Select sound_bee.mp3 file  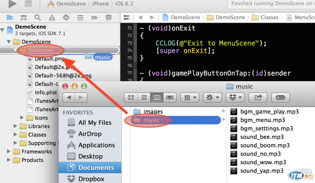257,137
